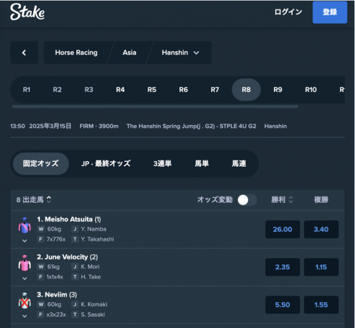Viewport: 355px width, 328px height.
Task: Sort runners with the 出走馬 sort arrows
Action: (x=49, y=200)
